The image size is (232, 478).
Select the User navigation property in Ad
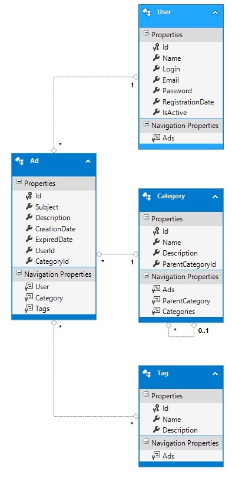(42, 287)
